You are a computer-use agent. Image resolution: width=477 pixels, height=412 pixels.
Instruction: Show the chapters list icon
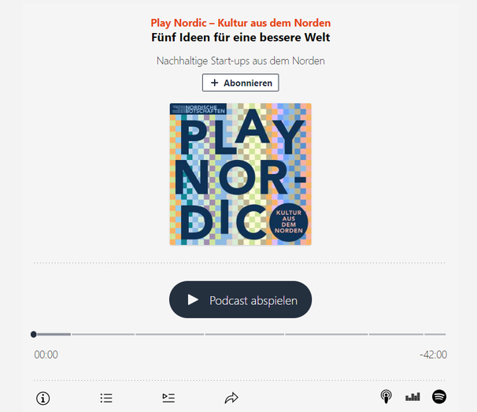[x=106, y=398]
